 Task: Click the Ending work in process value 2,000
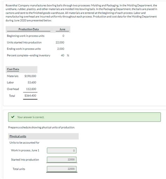coord(61,49)
